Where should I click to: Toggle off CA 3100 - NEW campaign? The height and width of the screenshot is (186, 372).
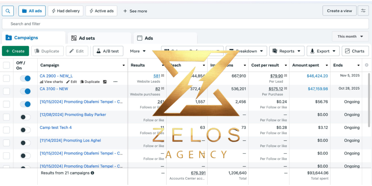pos(25,91)
